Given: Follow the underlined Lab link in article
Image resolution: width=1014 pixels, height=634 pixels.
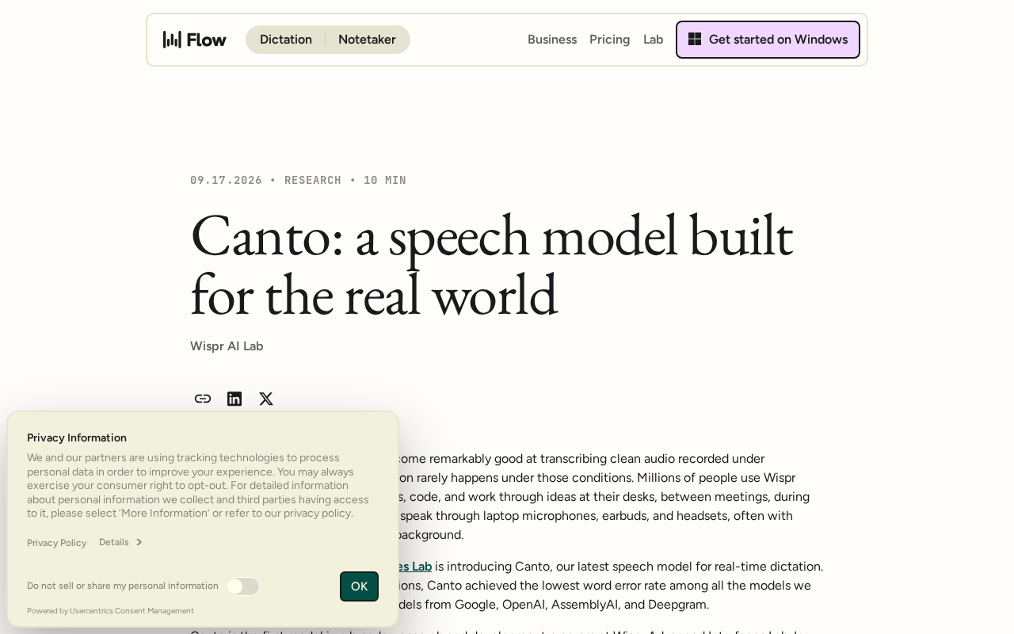Looking at the screenshot, I should (x=414, y=567).
